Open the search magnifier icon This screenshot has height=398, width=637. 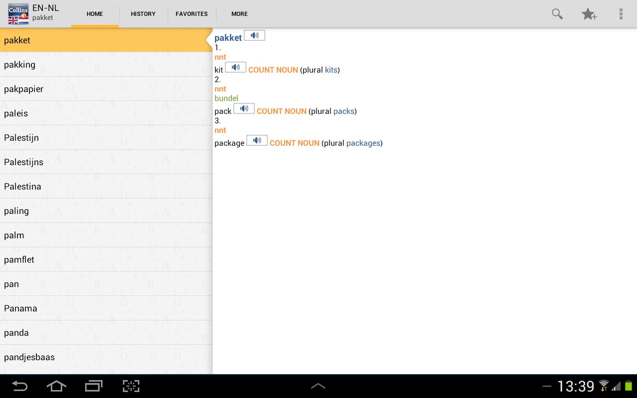pyautogui.click(x=557, y=14)
